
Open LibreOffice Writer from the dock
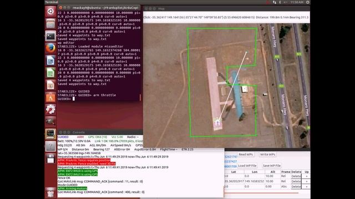(x=50, y=60)
